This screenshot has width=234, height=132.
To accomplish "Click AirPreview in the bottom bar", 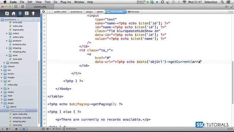I will pyautogui.click(x=69, y=129).
